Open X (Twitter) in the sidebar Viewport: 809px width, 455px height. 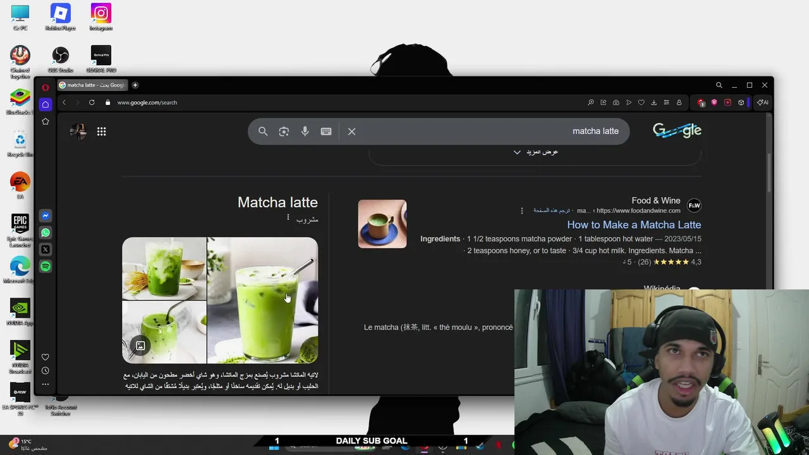click(x=46, y=250)
